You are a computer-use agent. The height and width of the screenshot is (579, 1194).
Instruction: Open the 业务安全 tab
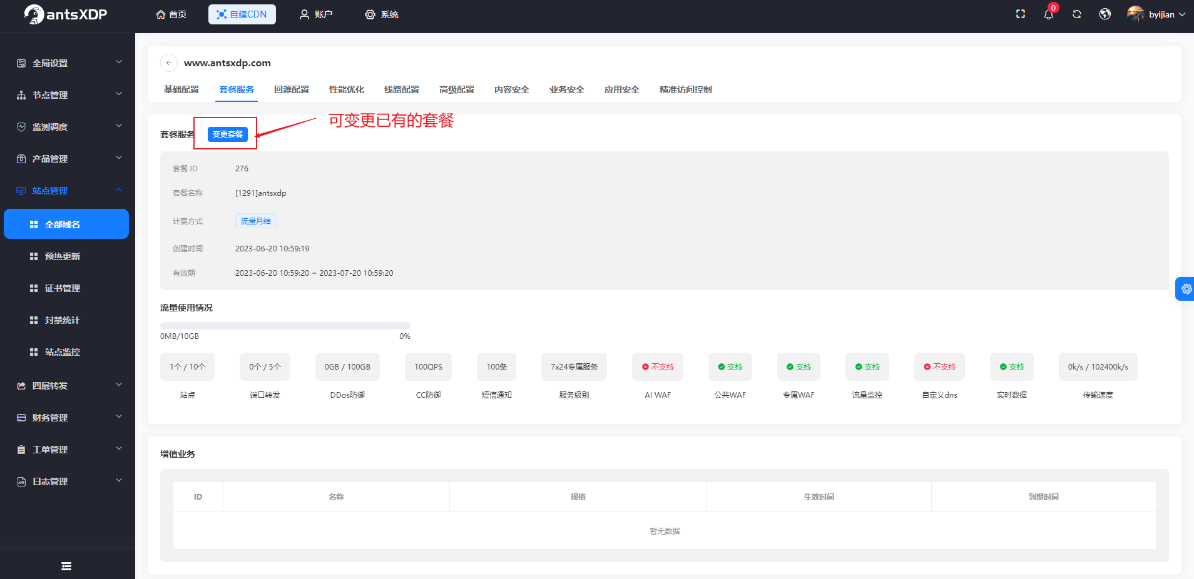(567, 89)
